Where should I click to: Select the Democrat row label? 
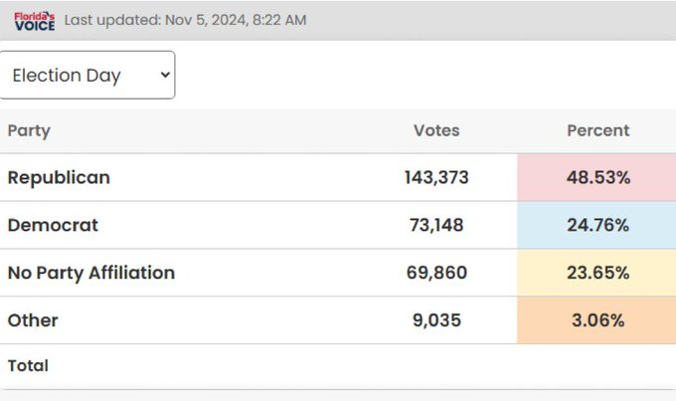(x=53, y=225)
